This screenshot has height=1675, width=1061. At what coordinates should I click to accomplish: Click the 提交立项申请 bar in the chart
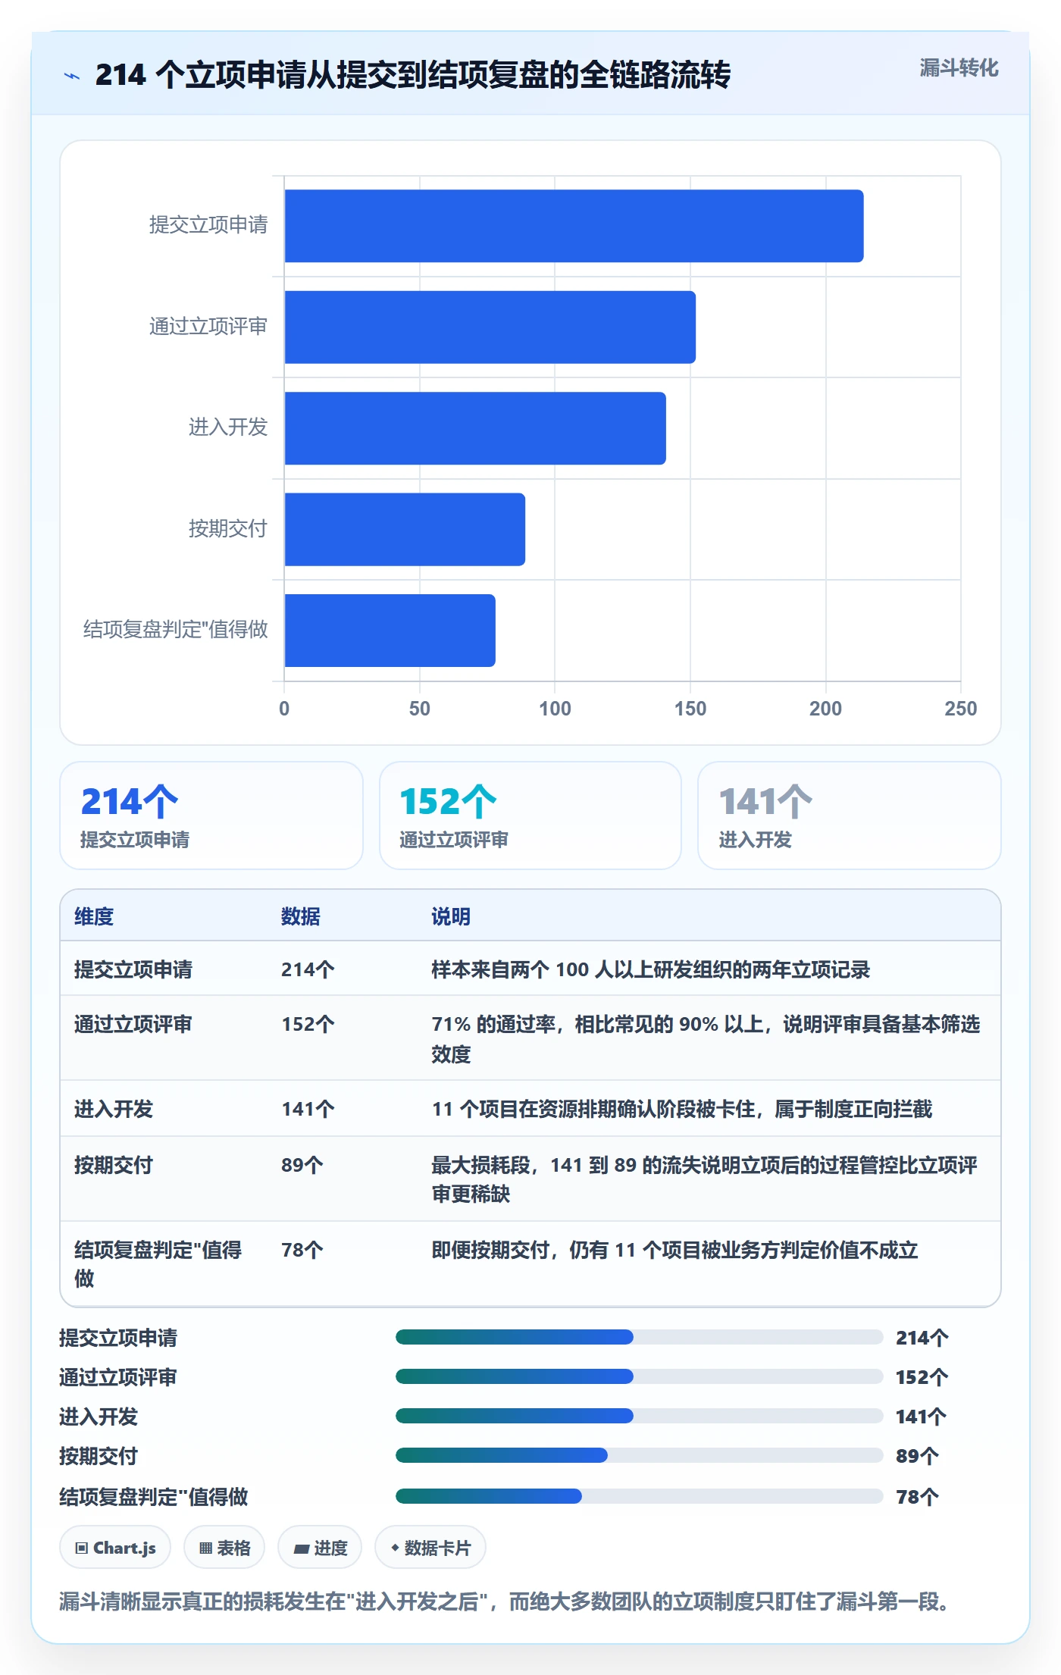(574, 226)
